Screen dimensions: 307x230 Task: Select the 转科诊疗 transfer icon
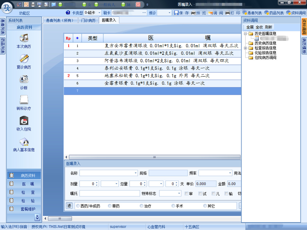pos(24,100)
